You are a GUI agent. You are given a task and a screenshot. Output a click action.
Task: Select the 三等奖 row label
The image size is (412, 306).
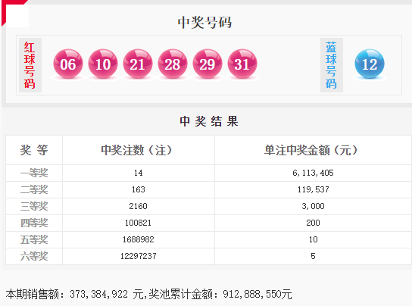click(34, 206)
